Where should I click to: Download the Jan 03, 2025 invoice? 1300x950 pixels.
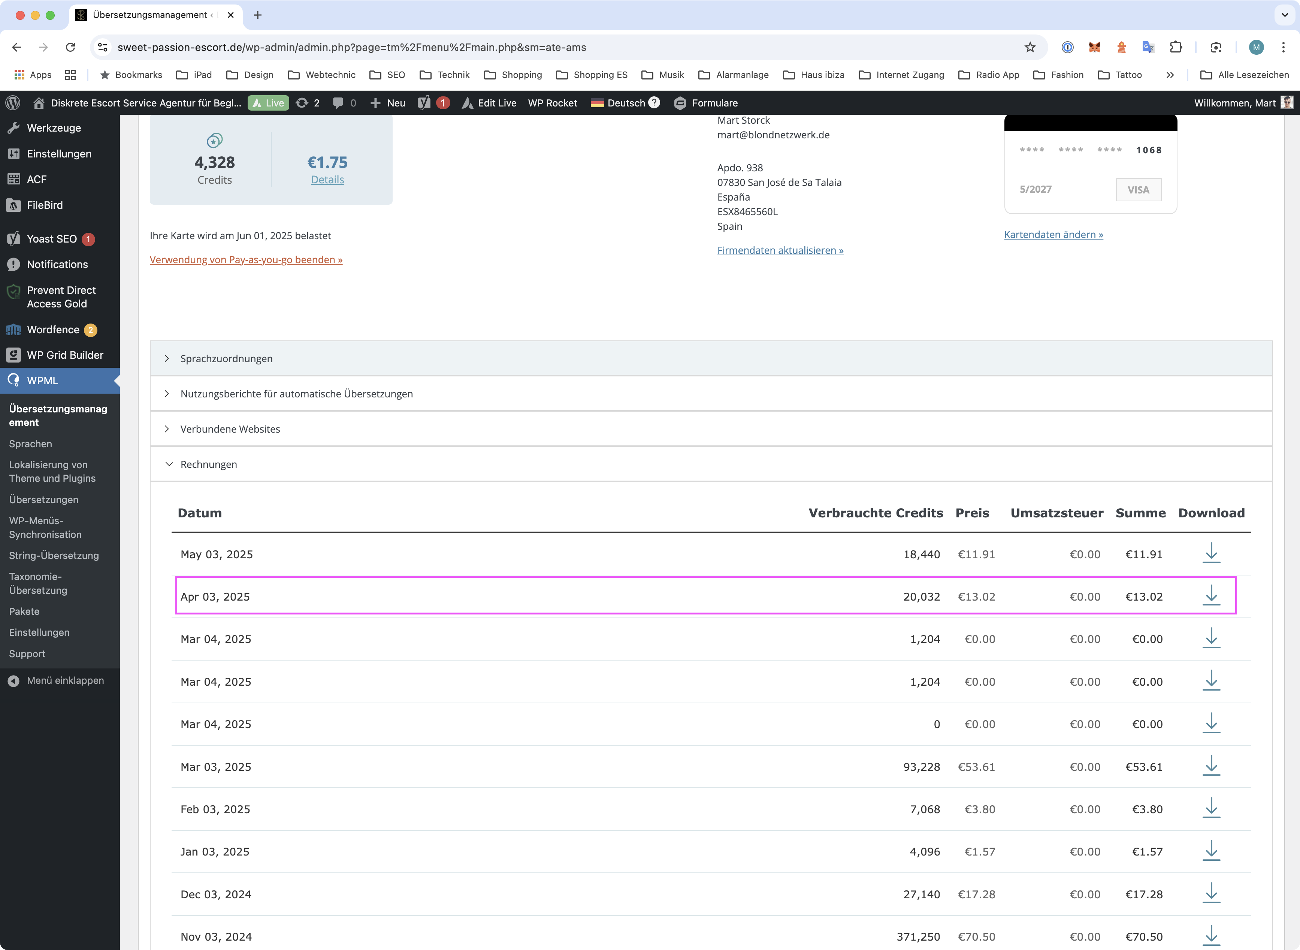pyautogui.click(x=1211, y=851)
